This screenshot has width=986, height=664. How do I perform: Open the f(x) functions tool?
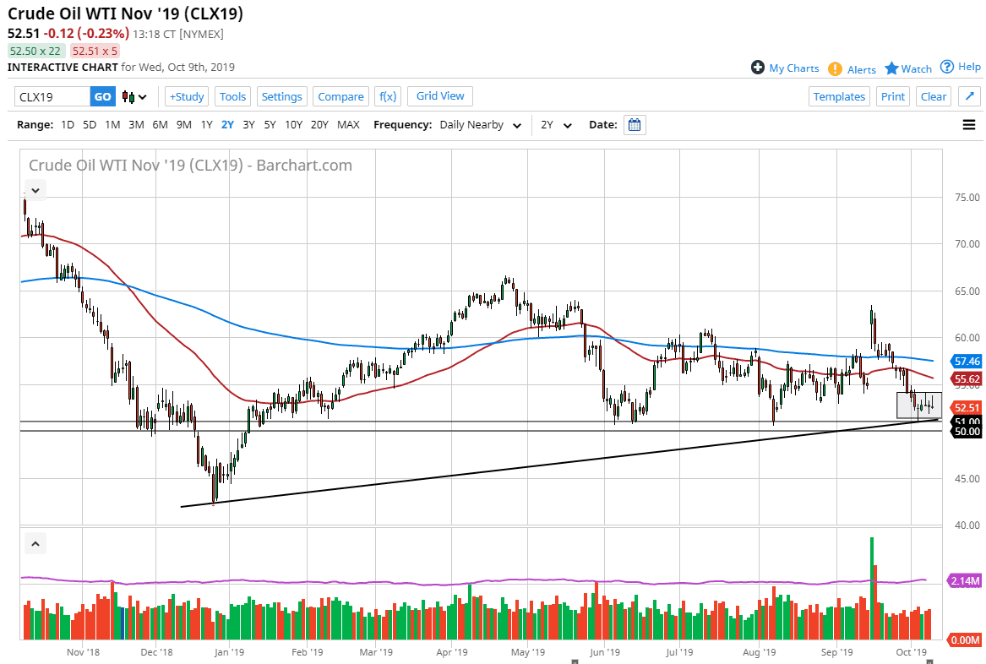388,96
